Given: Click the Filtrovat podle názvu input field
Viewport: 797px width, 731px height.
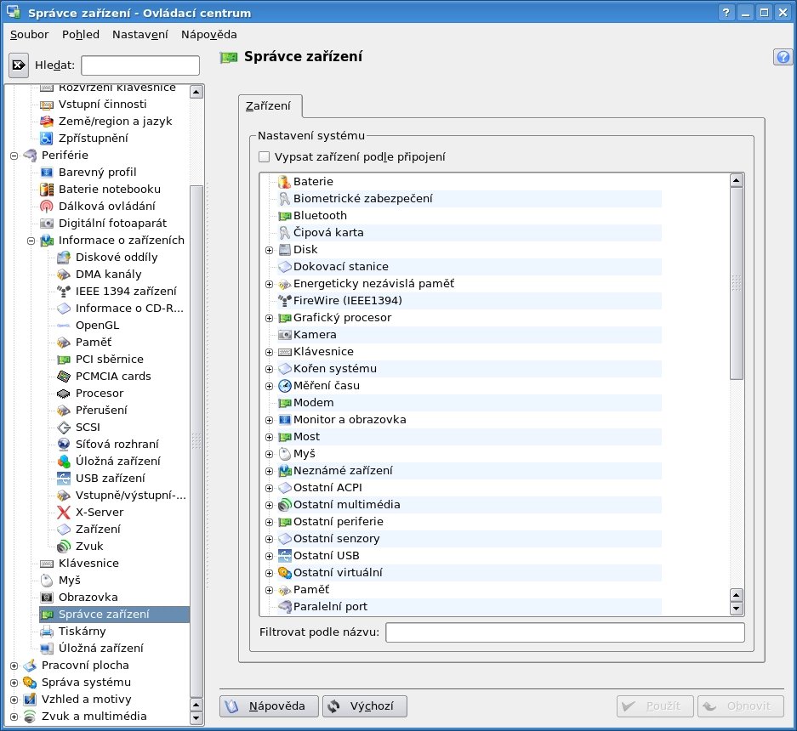Looking at the screenshot, I should [x=565, y=632].
